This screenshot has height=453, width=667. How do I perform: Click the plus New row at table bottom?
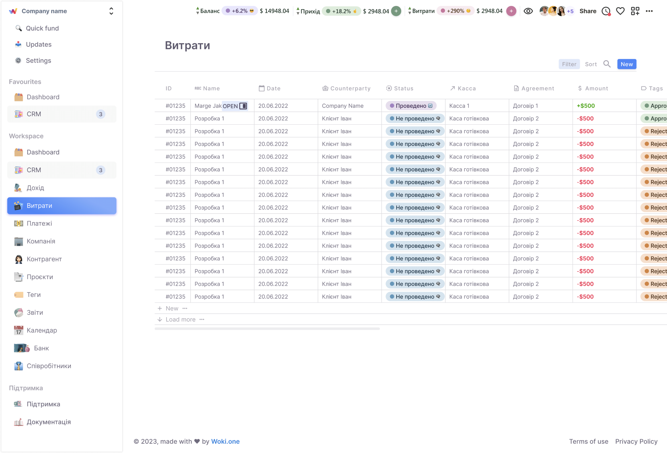168,308
